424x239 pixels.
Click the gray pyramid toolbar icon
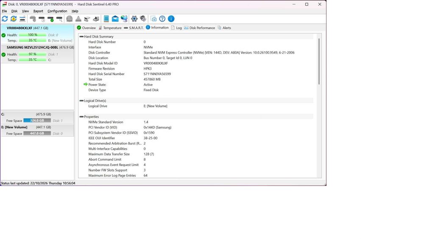point(78,19)
